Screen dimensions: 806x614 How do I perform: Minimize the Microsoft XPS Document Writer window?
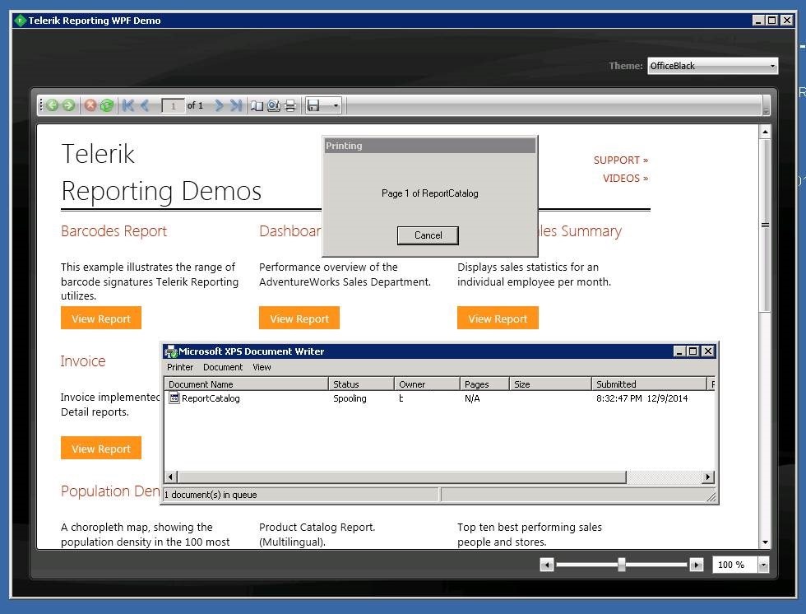(679, 351)
